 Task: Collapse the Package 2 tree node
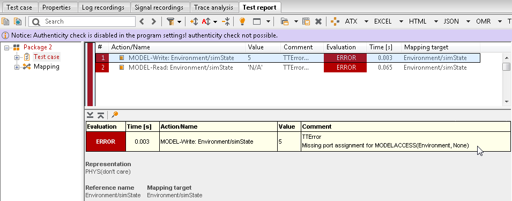(7, 48)
